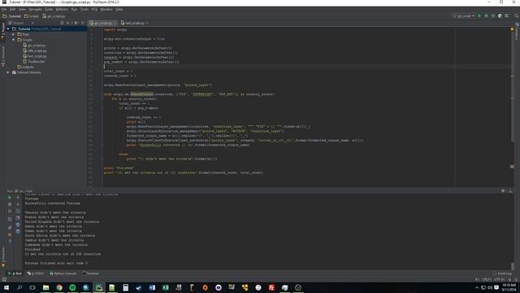520x293 pixels.
Task: Expand the Data folder
Action: pyautogui.click(x=14, y=34)
